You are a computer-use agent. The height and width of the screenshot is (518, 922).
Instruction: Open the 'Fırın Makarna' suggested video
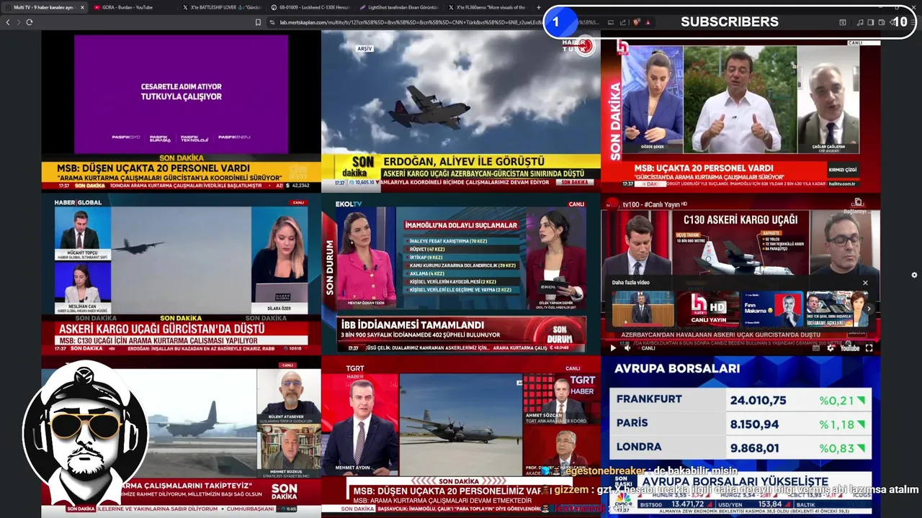773,309
